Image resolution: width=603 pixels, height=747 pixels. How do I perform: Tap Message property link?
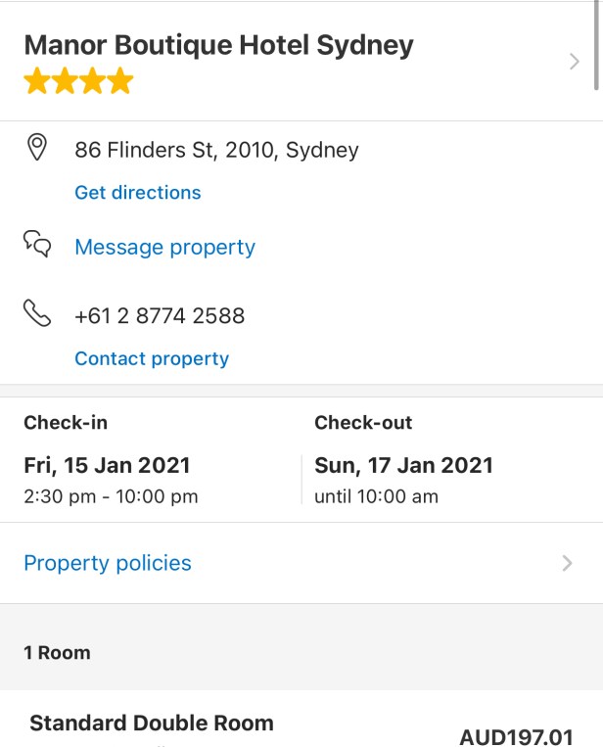point(164,248)
